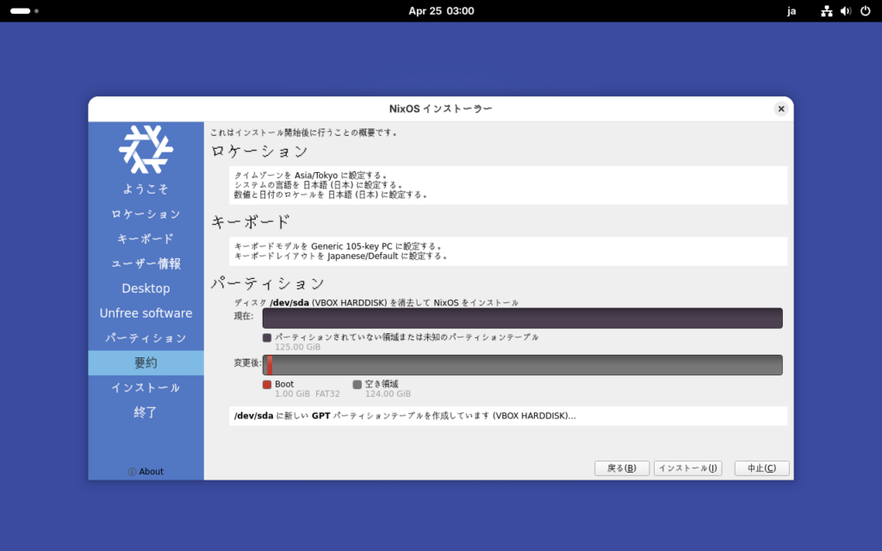Click the volume speaker icon
The image size is (882, 551).
pos(846,11)
